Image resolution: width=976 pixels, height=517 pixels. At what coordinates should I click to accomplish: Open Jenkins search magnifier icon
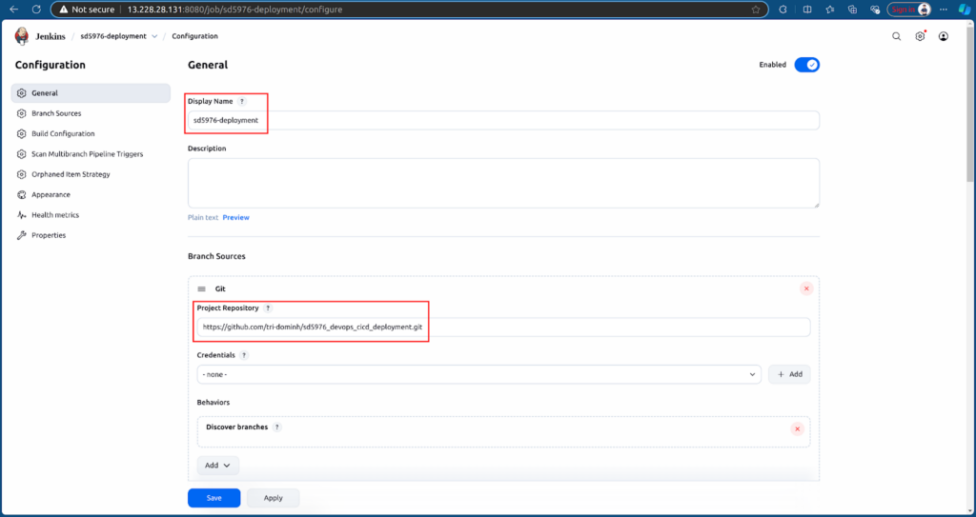pyautogui.click(x=896, y=36)
